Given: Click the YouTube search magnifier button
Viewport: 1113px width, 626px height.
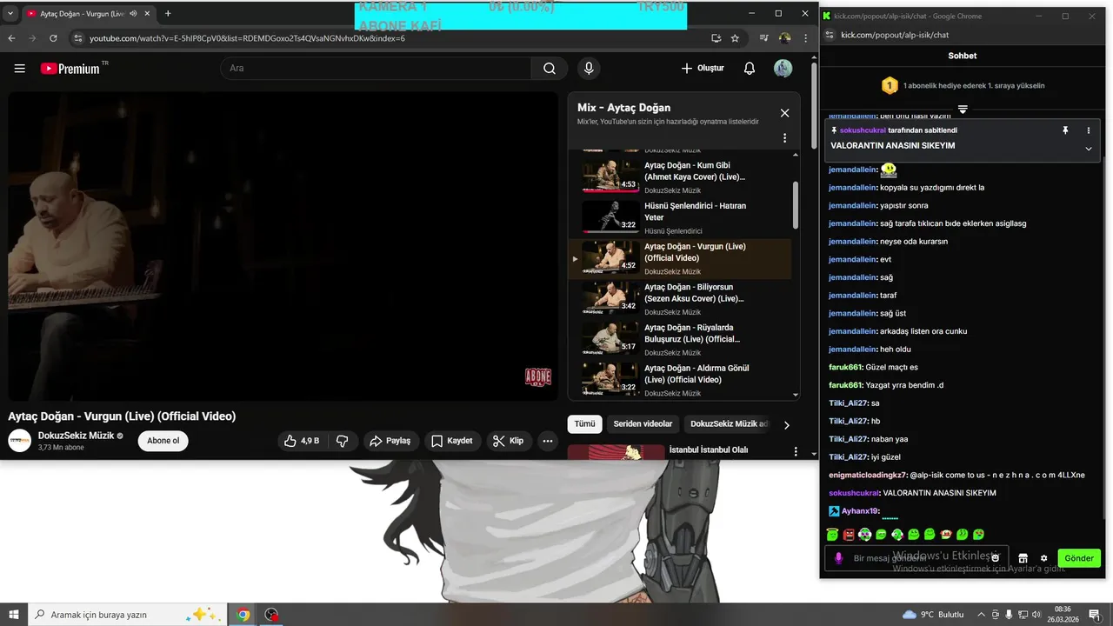Looking at the screenshot, I should pos(550,69).
